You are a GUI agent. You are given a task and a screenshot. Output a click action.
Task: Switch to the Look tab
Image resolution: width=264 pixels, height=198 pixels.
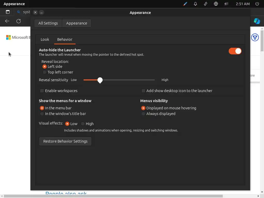45,39
